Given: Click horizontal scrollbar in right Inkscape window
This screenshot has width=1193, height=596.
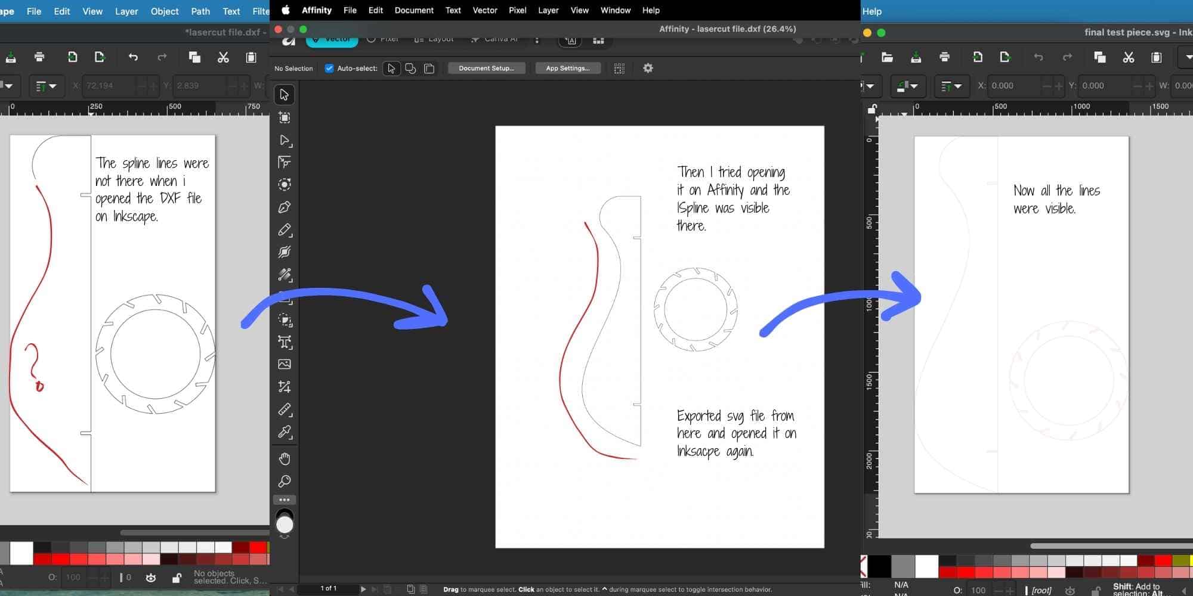Looking at the screenshot, I should coord(1111,545).
